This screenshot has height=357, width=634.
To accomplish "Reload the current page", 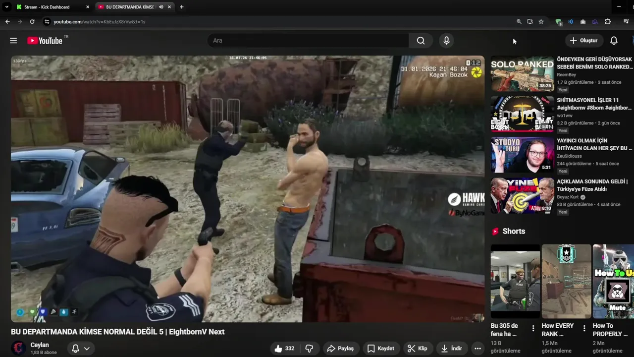I will [32, 22].
